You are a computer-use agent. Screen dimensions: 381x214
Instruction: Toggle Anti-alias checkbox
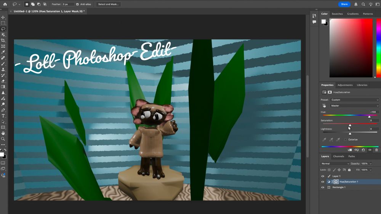pos(77,4)
